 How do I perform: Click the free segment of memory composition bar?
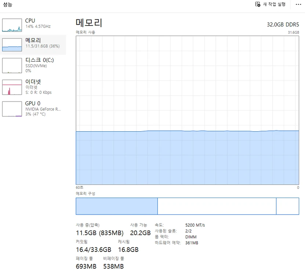(x=288, y=206)
